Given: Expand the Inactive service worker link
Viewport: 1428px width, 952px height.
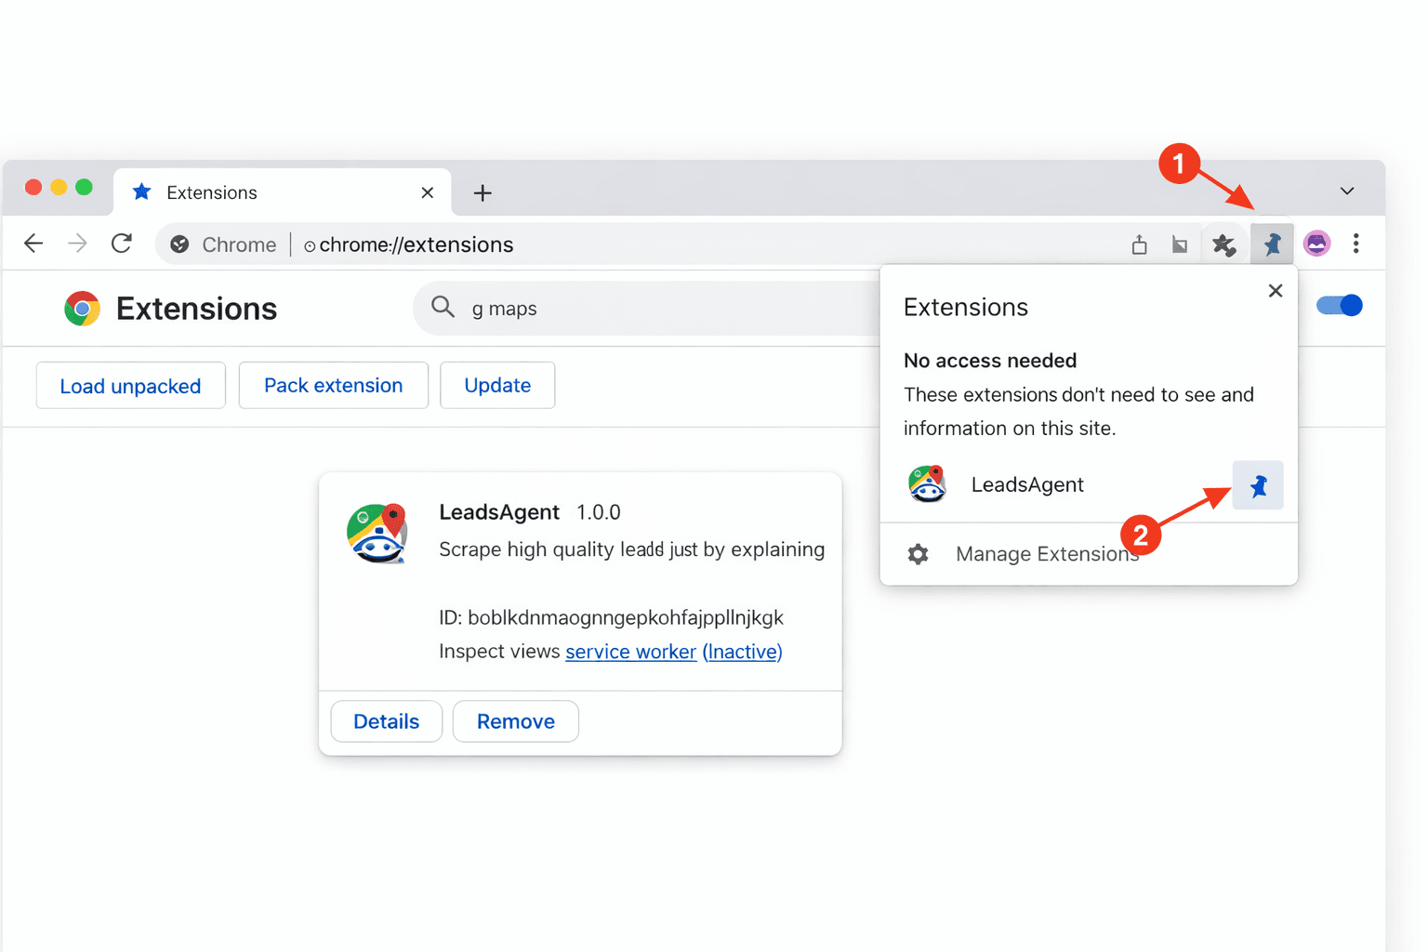Looking at the screenshot, I should click(742, 652).
